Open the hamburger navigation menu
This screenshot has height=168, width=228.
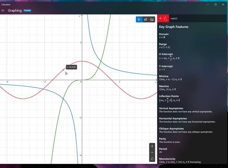(x=3, y=10)
